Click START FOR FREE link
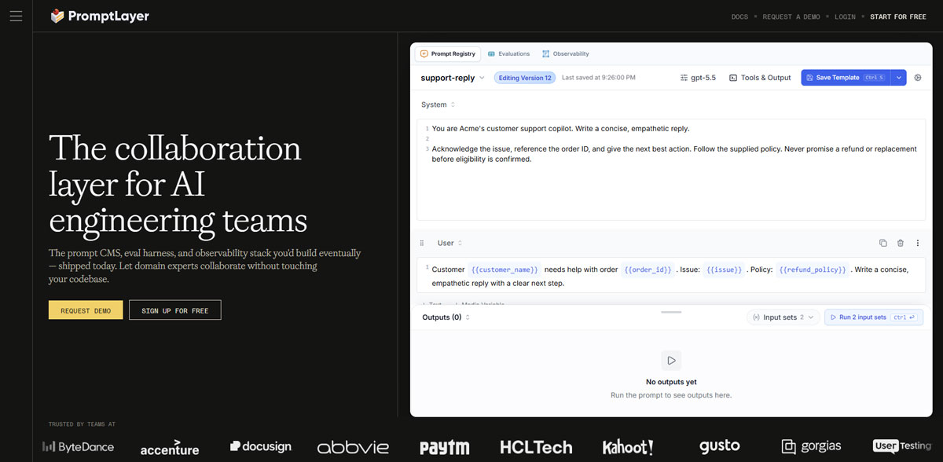Viewport: 943px width, 462px height. [898, 16]
